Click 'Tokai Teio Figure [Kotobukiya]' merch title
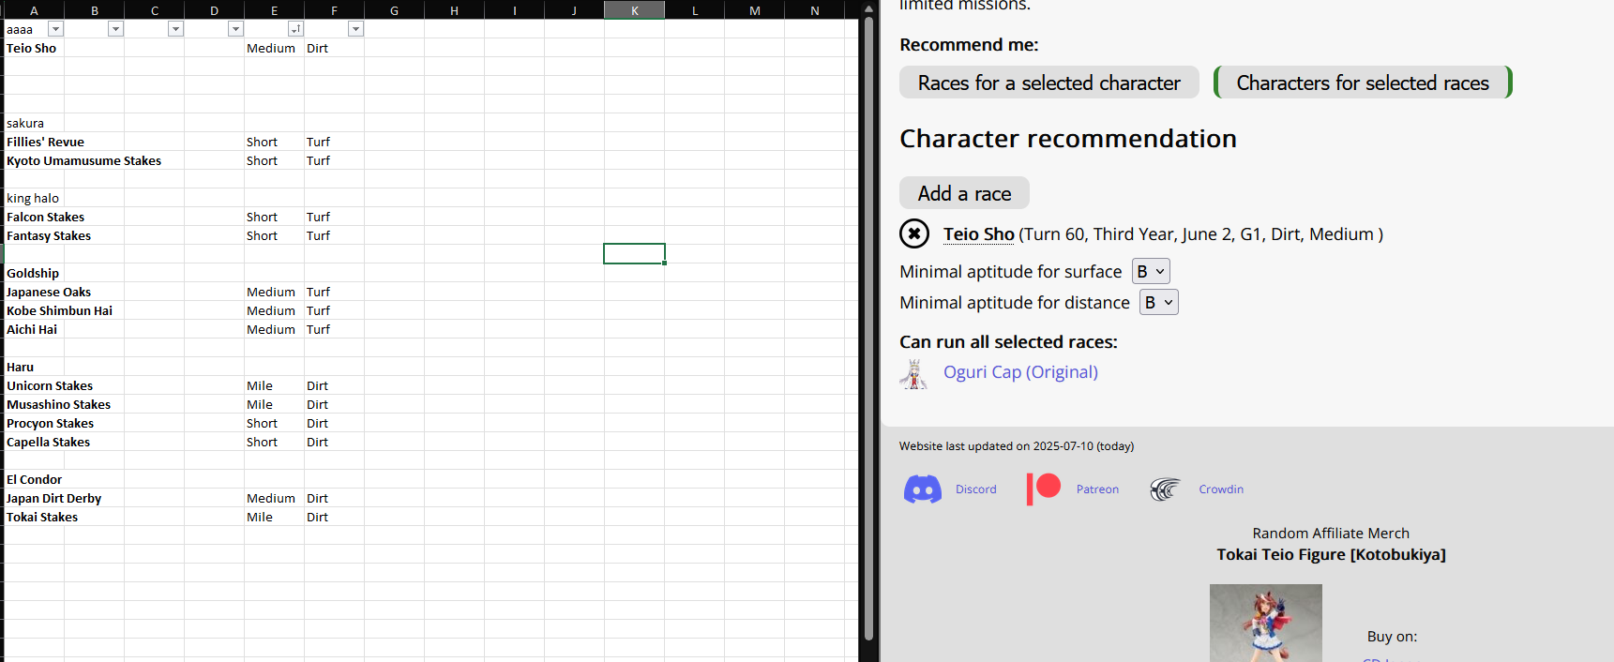The width and height of the screenshot is (1614, 662). [x=1331, y=554]
